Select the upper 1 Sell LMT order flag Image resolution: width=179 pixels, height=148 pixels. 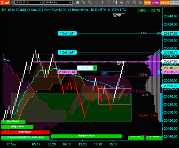(67, 33)
